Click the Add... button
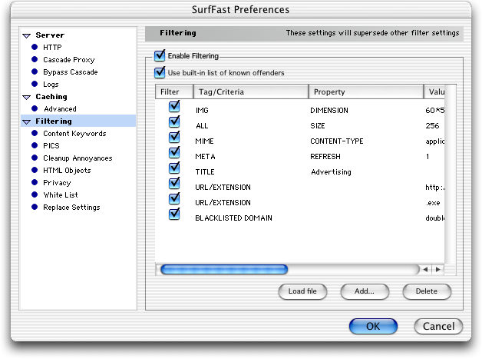This screenshot has height=359, width=482. point(365,291)
